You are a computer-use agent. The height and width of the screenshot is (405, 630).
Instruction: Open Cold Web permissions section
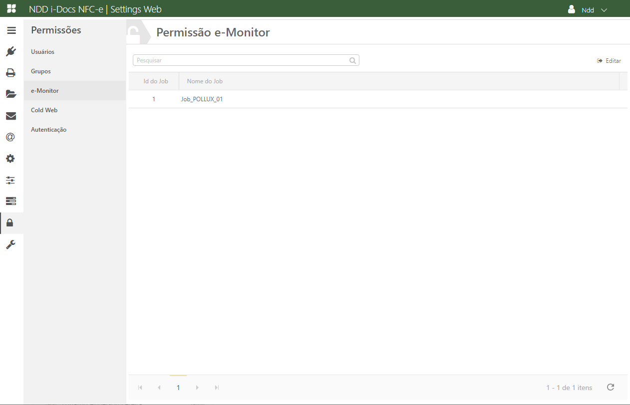point(74,110)
